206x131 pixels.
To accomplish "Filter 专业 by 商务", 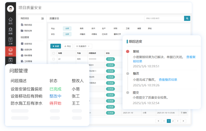I will click(82, 28).
